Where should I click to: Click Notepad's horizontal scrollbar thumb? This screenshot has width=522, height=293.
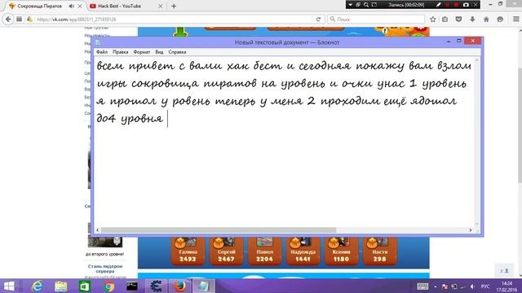(x=219, y=230)
